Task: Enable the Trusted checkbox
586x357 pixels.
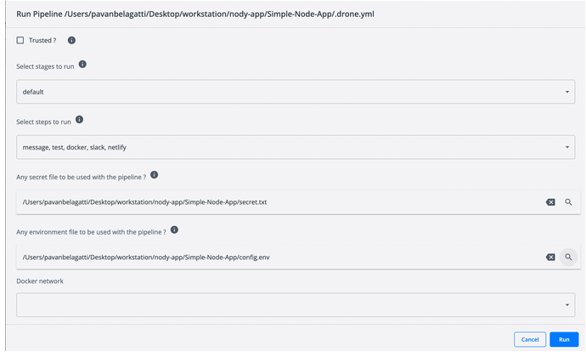Action: point(20,40)
